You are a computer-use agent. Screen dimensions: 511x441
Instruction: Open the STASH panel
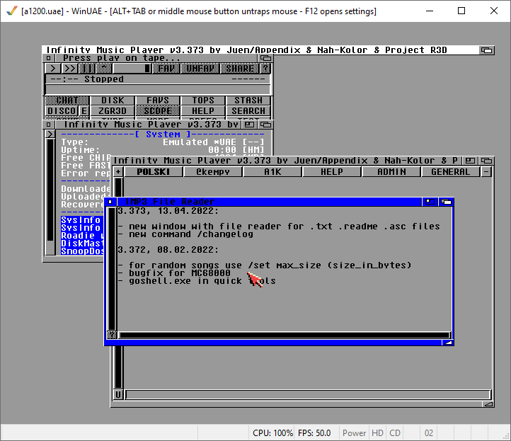click(x=248, y=101)
